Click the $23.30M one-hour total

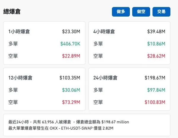[71, 31]
